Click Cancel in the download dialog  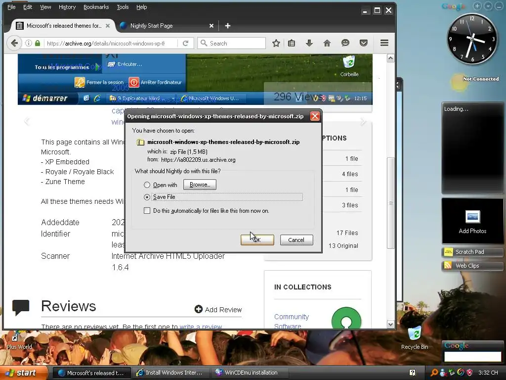pyautogui.click(x=296, y=240)
